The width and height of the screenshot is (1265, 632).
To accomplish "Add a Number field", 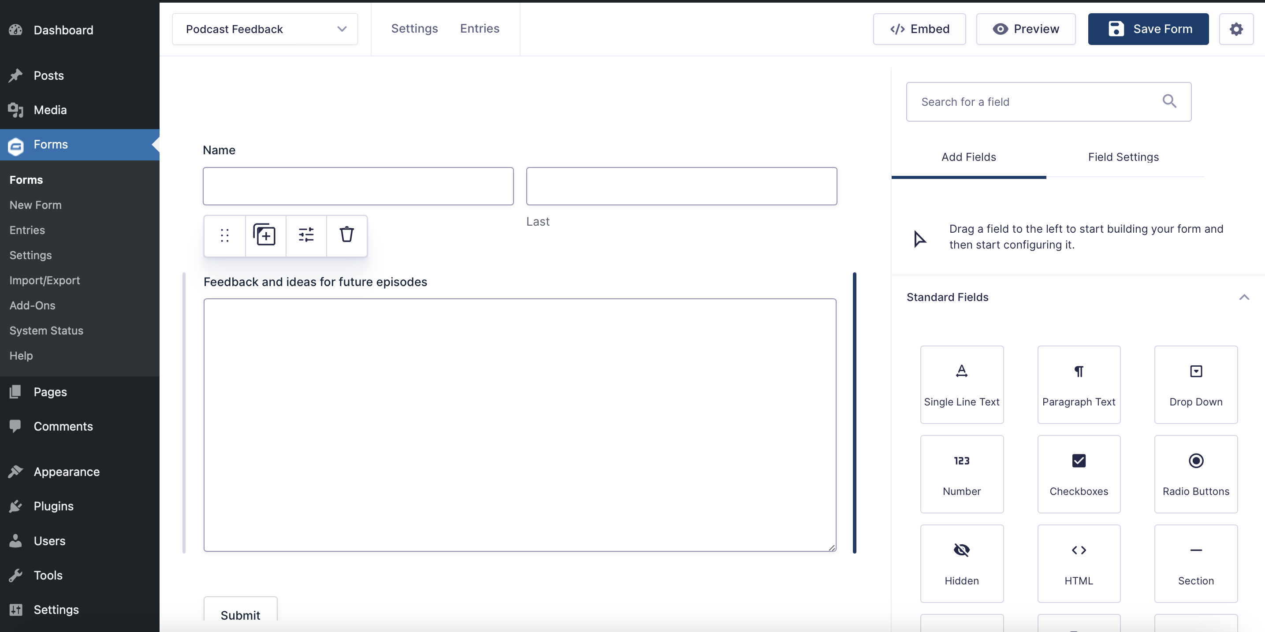I will (x=961, y=474).
